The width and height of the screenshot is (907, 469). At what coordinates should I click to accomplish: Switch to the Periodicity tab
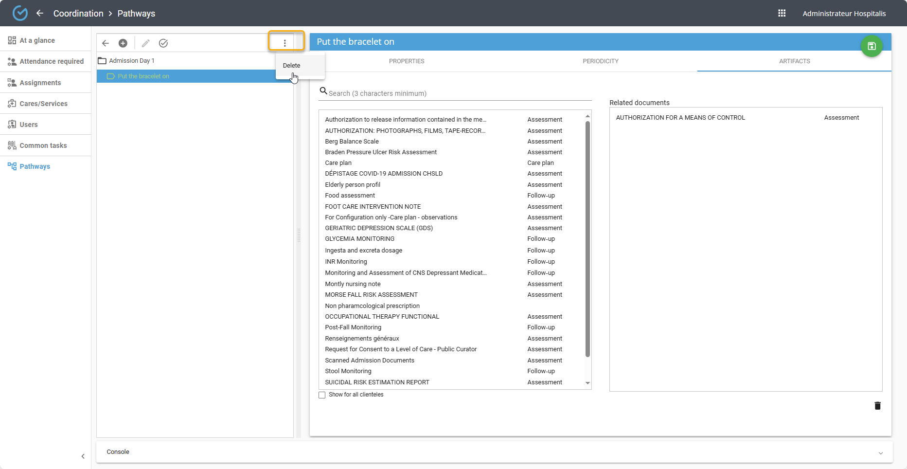pos(600,61)
